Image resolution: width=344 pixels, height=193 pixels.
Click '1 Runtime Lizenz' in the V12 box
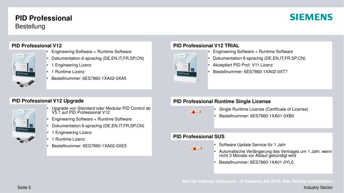[x=68, y=71]
